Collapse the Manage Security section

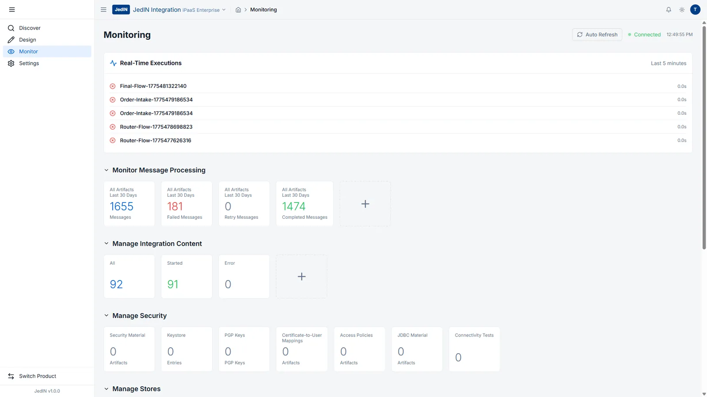[106, 316]
